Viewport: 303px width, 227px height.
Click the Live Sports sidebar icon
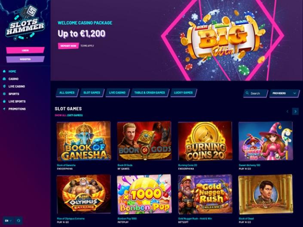pyautogui.click(x=4, y=101)
